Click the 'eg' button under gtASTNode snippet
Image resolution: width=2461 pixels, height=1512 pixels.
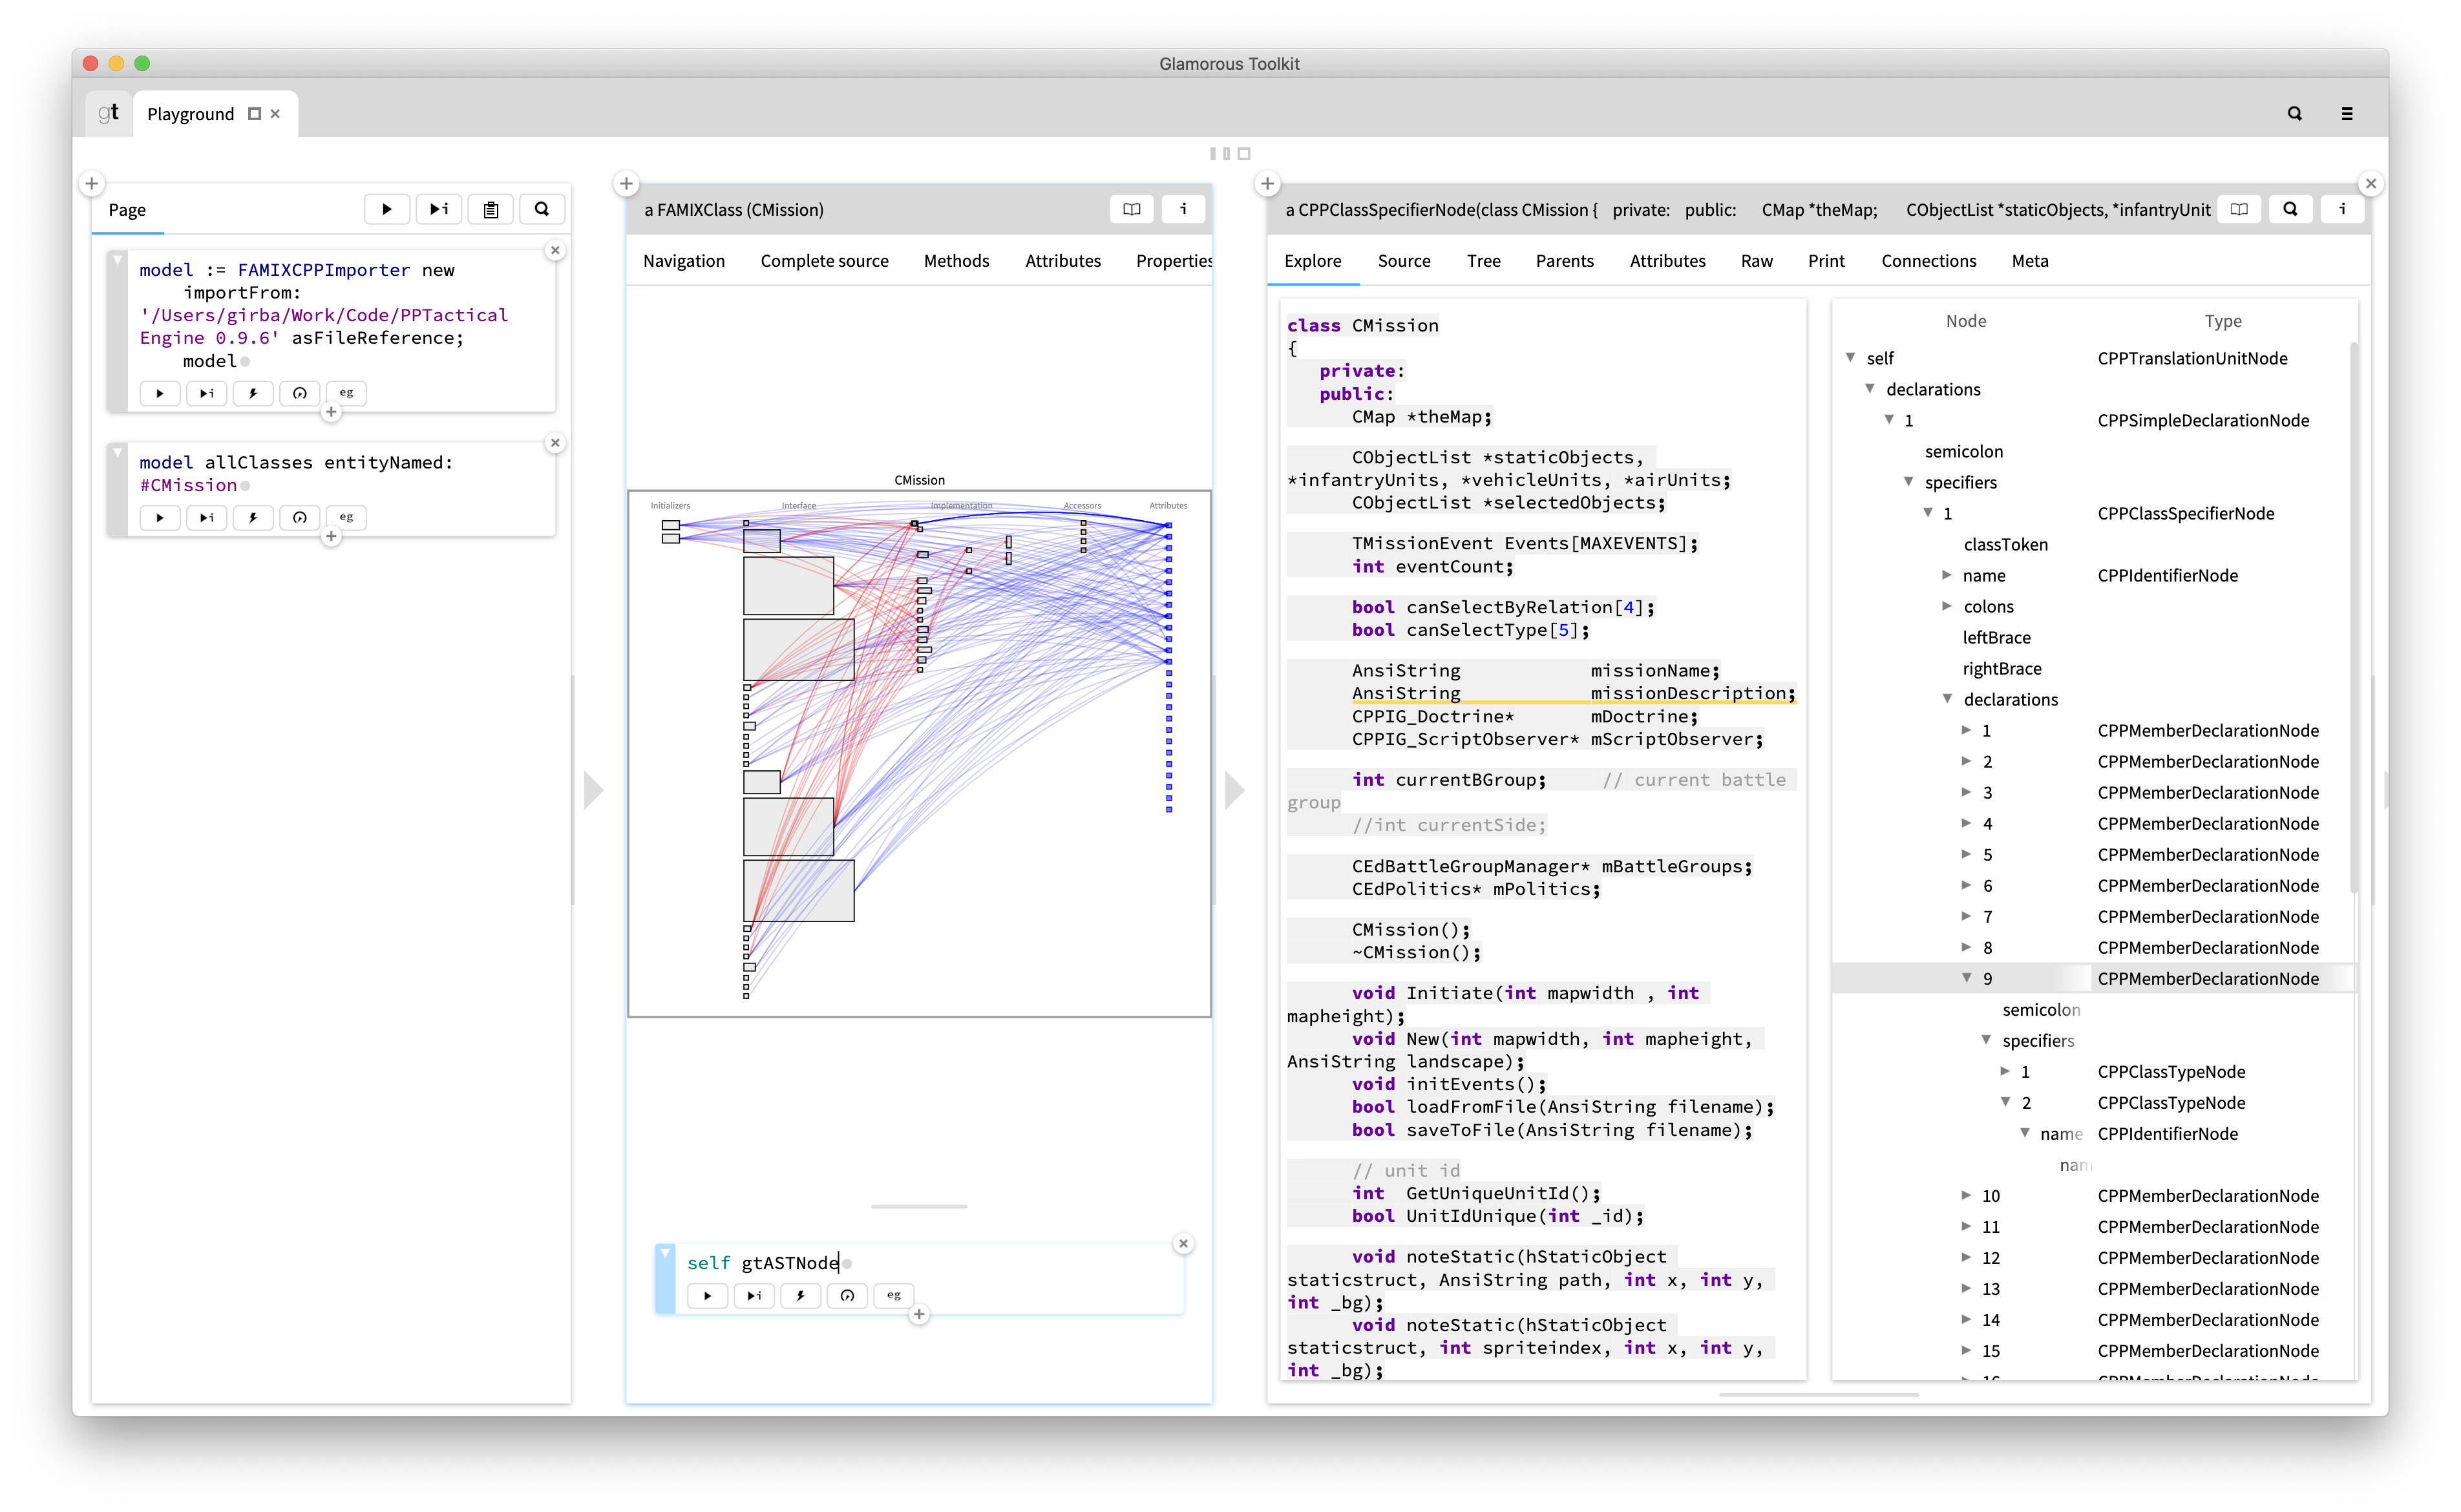[x=893, y=1295]
